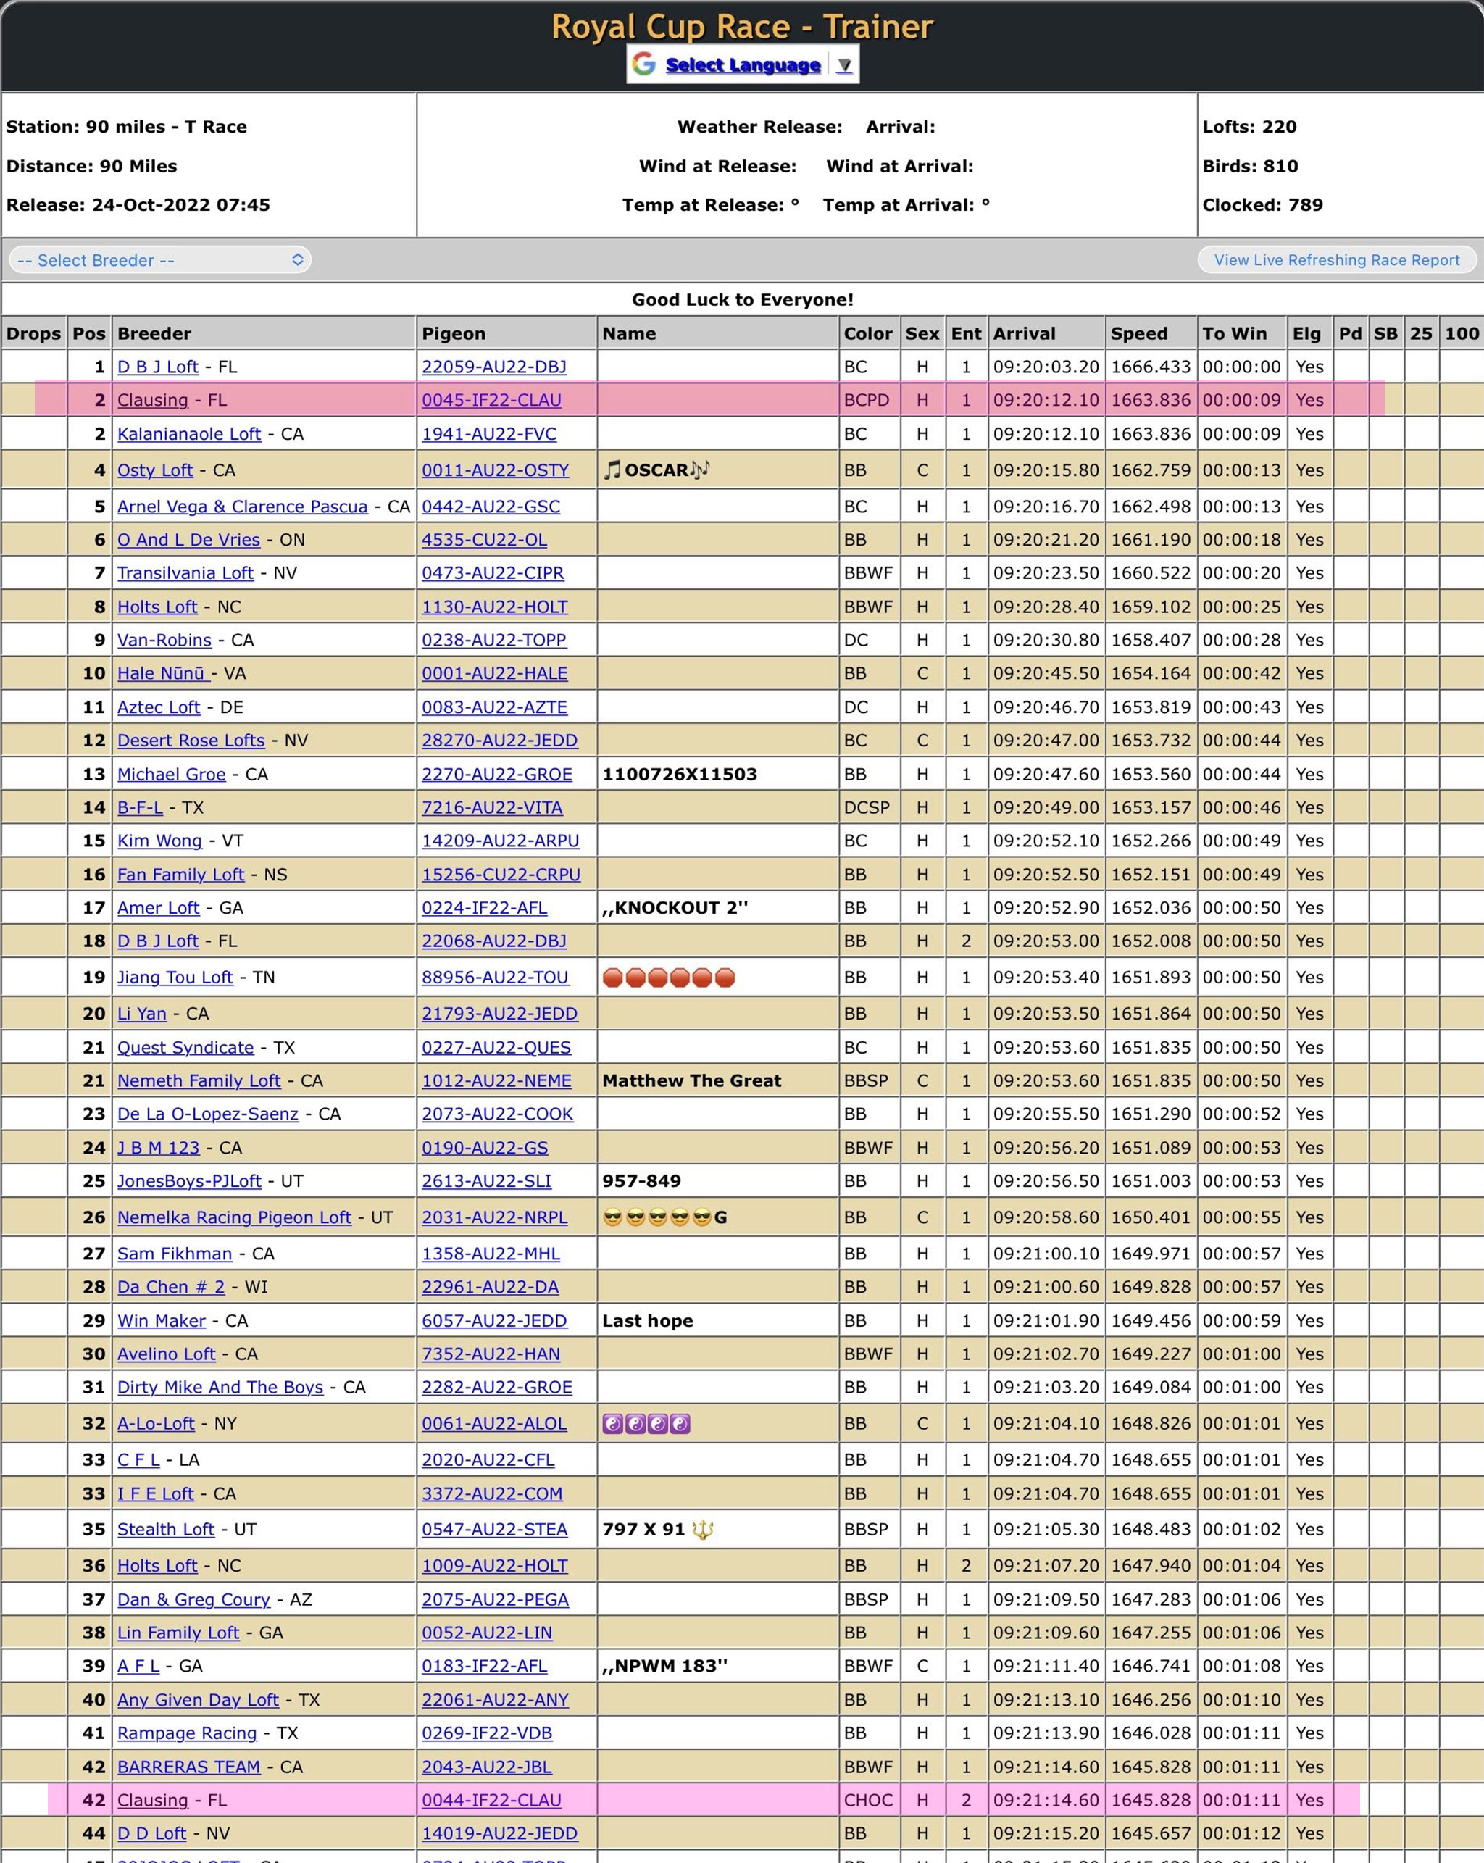Click the Speed column header
This screenshot has width=1484, height=1863.
[x=1138, y=333]
